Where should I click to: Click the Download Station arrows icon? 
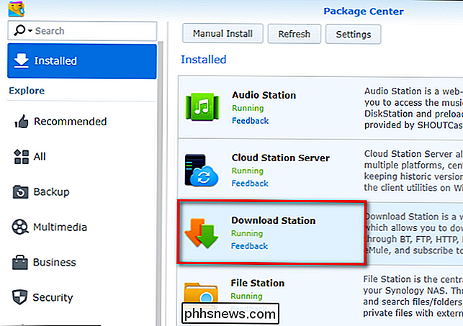tap(202, 232)
